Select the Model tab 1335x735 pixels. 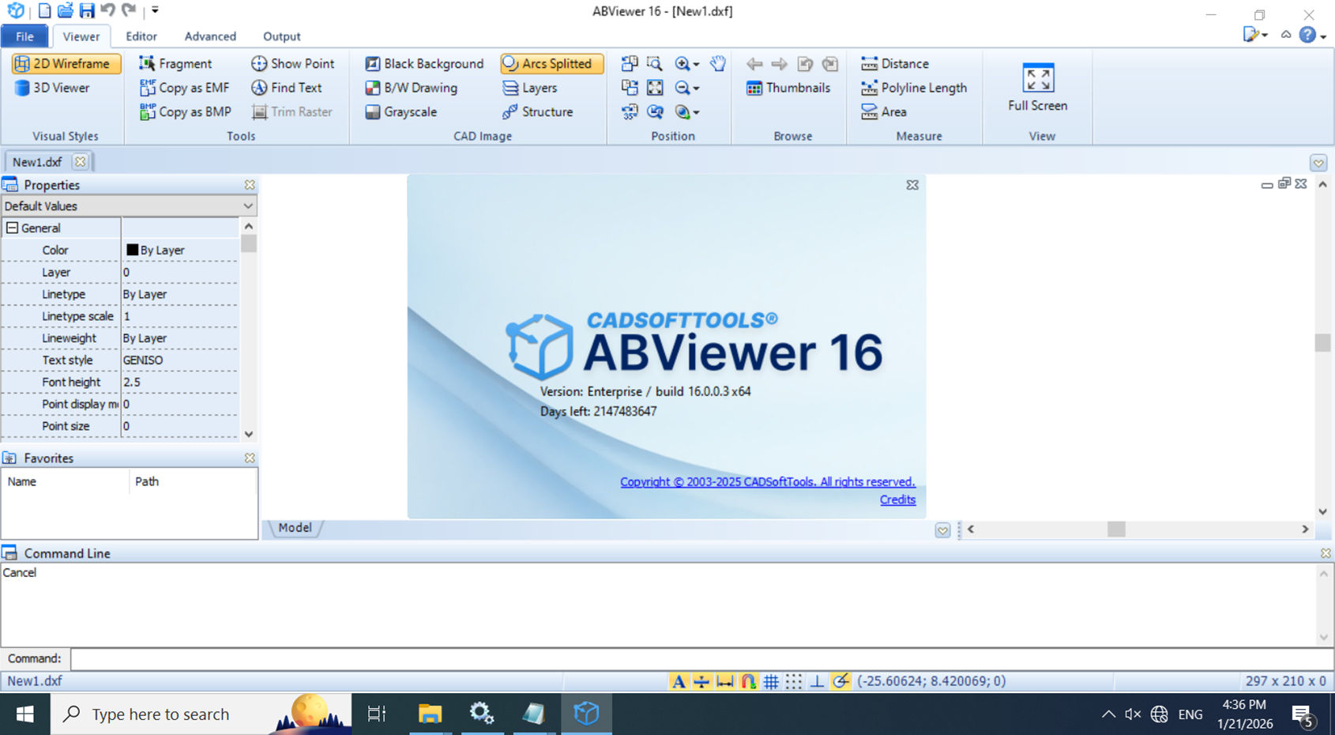point(295,527)
